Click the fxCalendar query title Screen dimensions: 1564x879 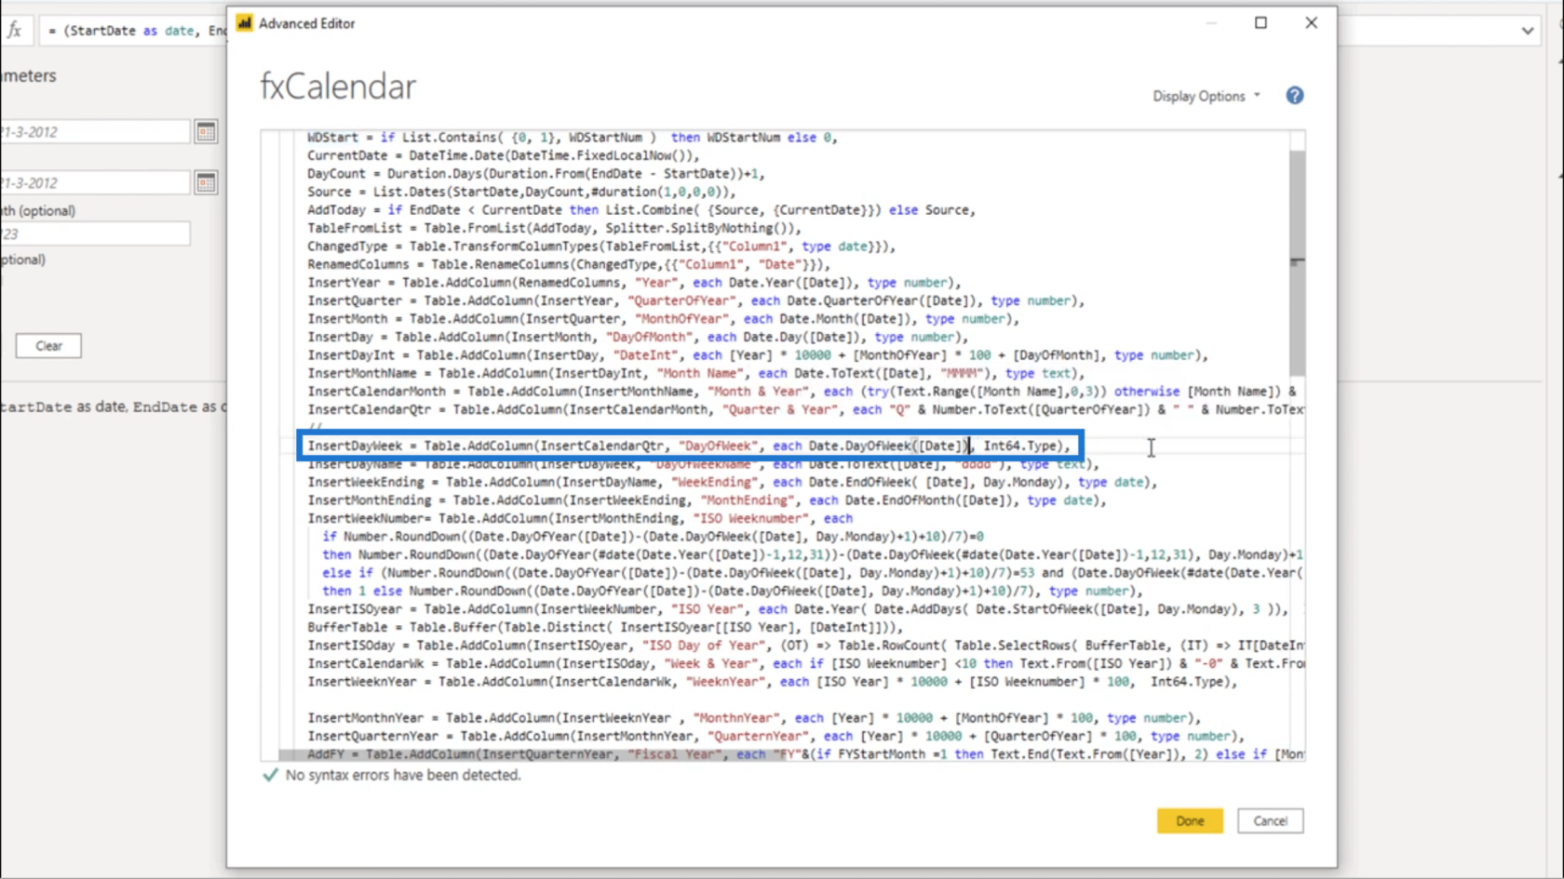[x=338, y=87]
